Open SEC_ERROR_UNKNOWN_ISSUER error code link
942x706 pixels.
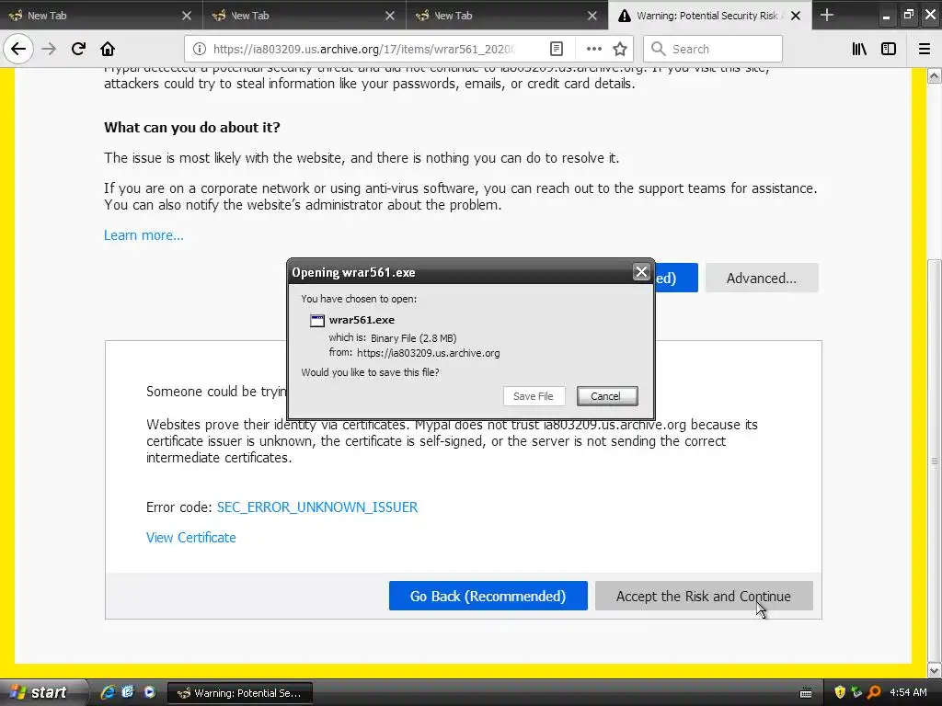pos(317,507)
